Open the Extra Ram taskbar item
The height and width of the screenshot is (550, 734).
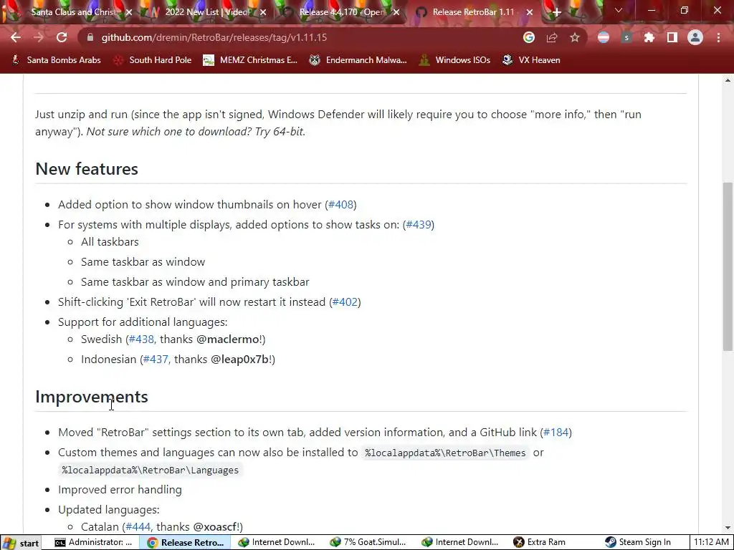tap(539, 543)
